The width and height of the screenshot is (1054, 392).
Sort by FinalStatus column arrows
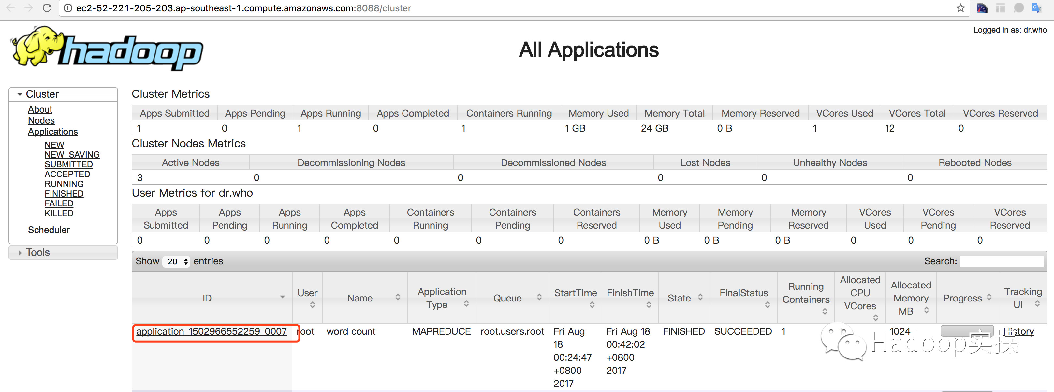(x=767, y=304)
